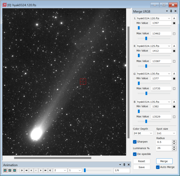Play the animation forward
Screen dimensions: 180x176
[41, 170]
